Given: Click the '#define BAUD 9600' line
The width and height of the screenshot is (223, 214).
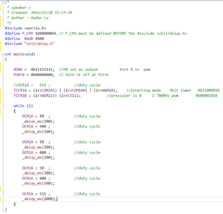Looking at the screenshot, I should pyautogui.click(x=25, y=39).
